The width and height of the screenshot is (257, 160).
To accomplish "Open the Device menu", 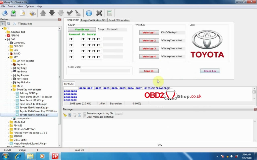I will 11,6.
